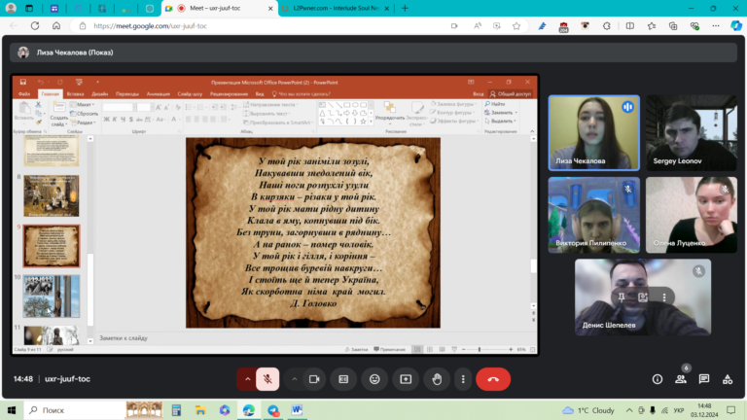Click the present screen button
Screen dimensions: 747x420
point(406,379)
